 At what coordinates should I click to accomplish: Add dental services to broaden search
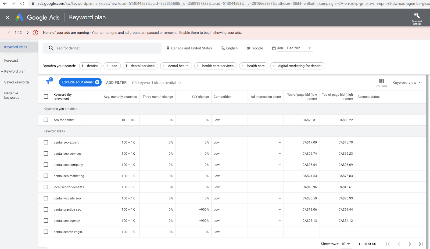pos(140,66)
